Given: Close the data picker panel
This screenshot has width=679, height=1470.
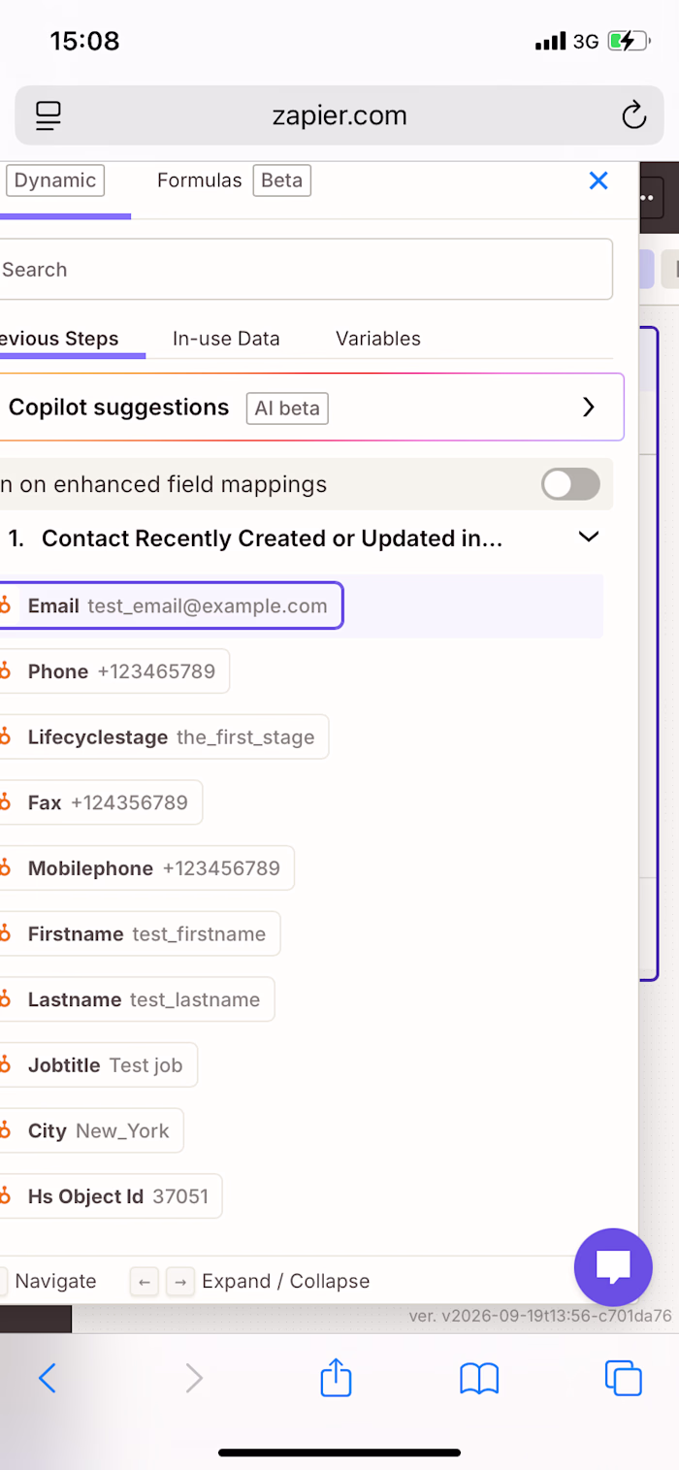Looking at the screenshot, I should pos(598,180).
